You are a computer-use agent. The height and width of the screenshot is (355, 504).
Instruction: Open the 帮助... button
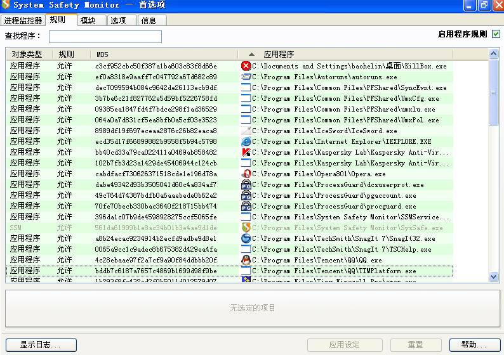point(474,345)
